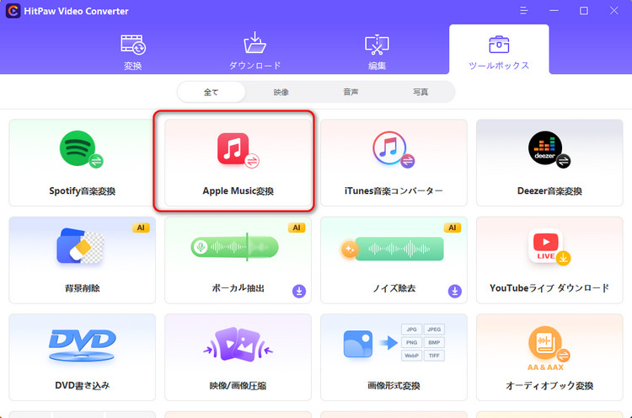Switch to the ダウンロード tab
The image size is (632, 418).
[254, 51]
